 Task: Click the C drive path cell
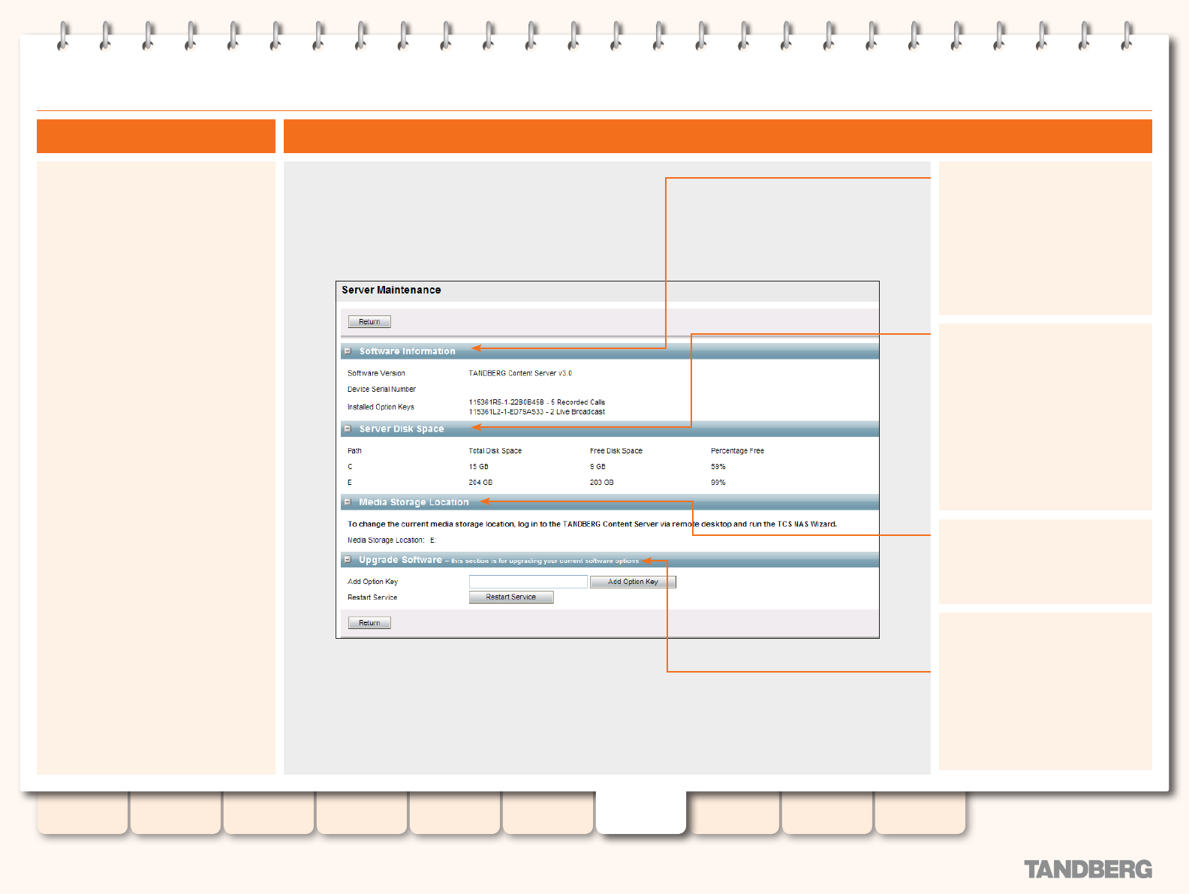[350, 467]
